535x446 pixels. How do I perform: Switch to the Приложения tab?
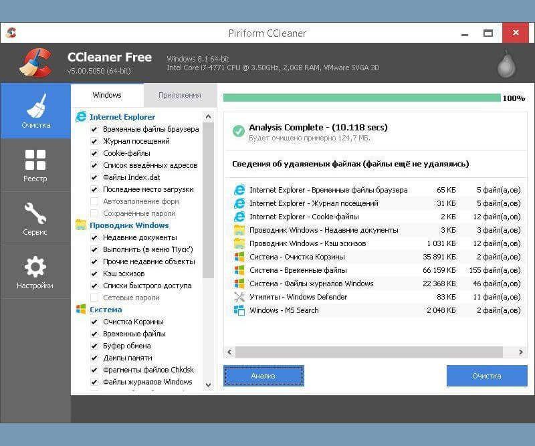[x=180, y=95]
